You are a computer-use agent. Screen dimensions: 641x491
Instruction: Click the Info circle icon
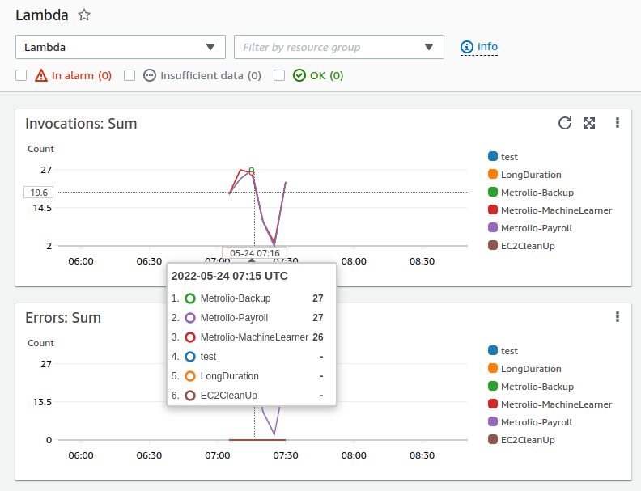(x=467, y=47)
